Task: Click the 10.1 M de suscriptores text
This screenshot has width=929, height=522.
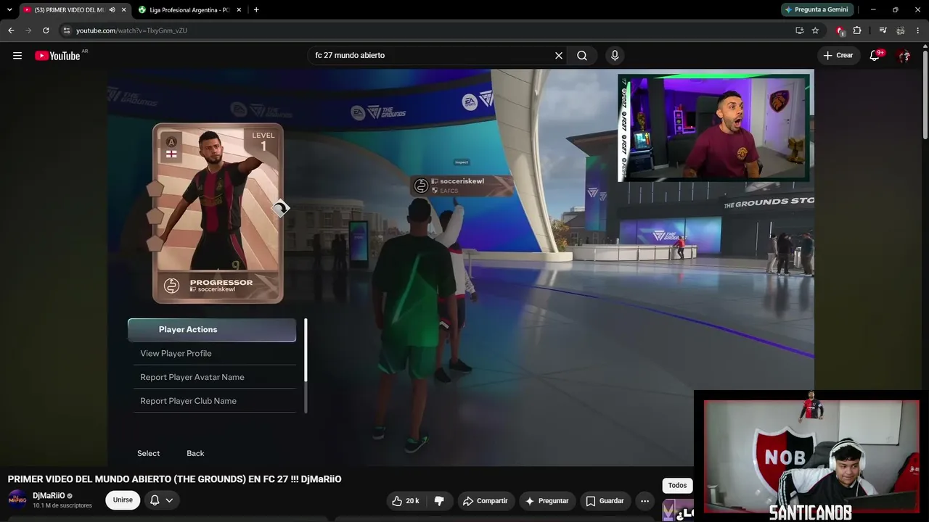Action: [62, 505]
